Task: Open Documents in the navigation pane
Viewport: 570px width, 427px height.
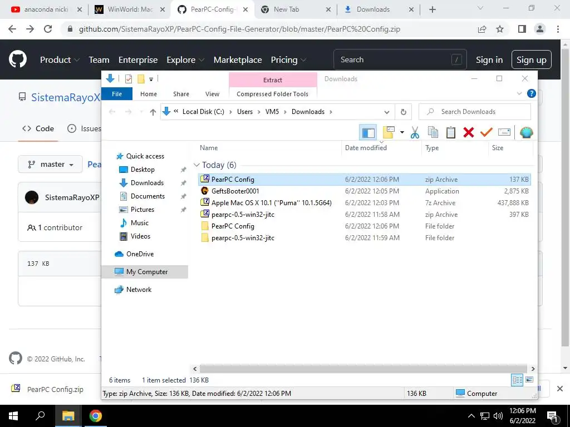Action: [x=148, y=196]
